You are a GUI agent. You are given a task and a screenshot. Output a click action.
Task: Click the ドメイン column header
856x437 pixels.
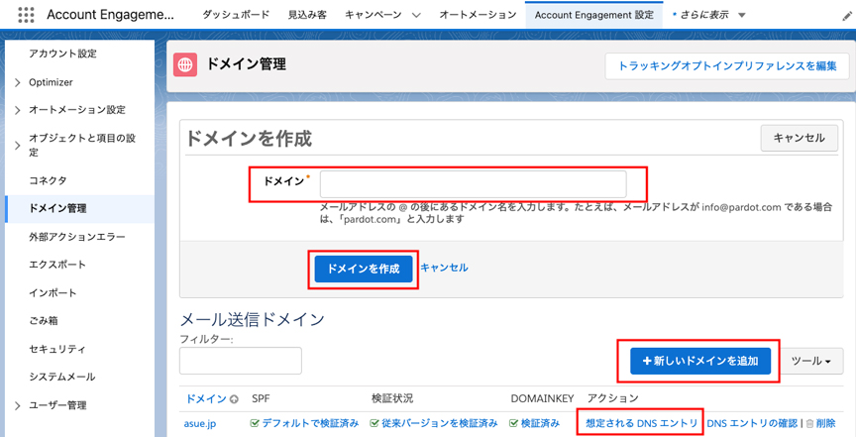[x=206, y=398]
